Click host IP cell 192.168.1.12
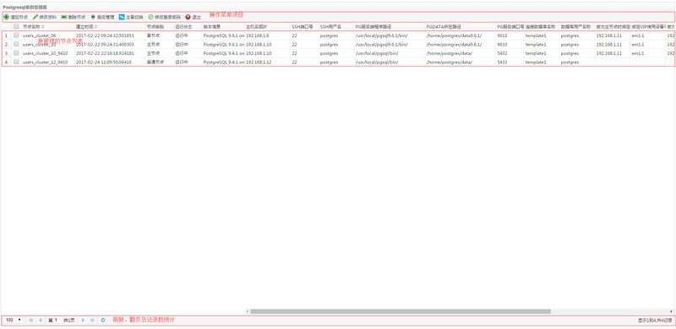This screenshot has height=329, width=676. click(259, 62)
